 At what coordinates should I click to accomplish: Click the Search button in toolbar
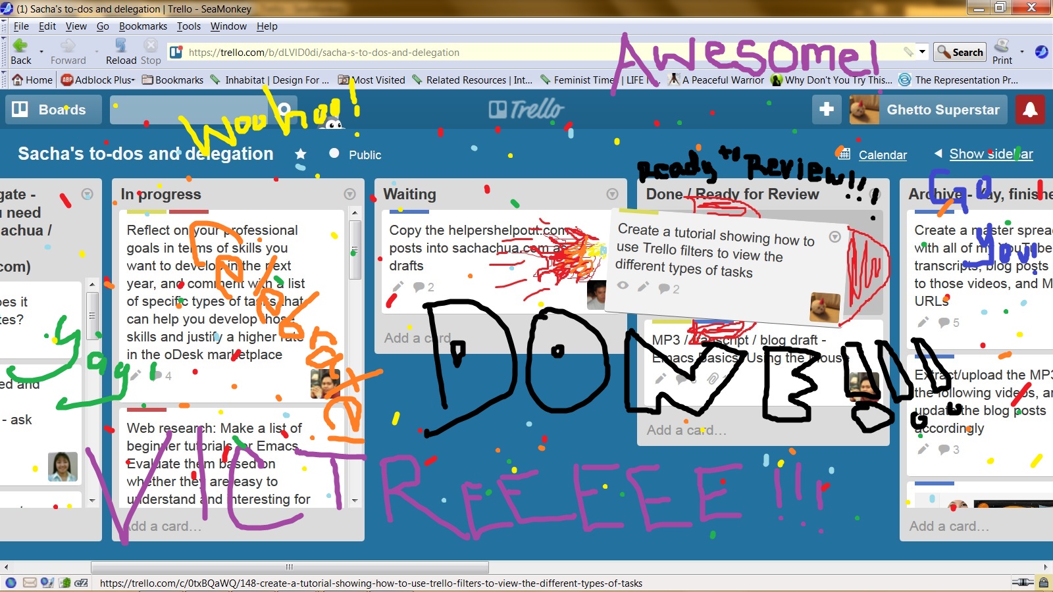[960, 52]
